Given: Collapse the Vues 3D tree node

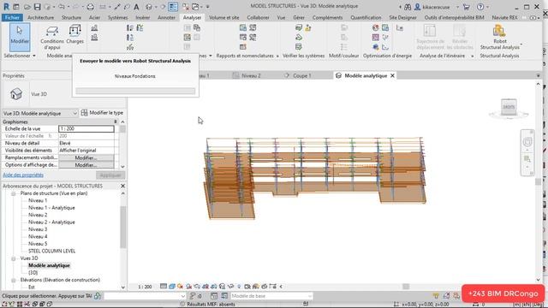Looking at the screenshot, I should pos(14,258).
